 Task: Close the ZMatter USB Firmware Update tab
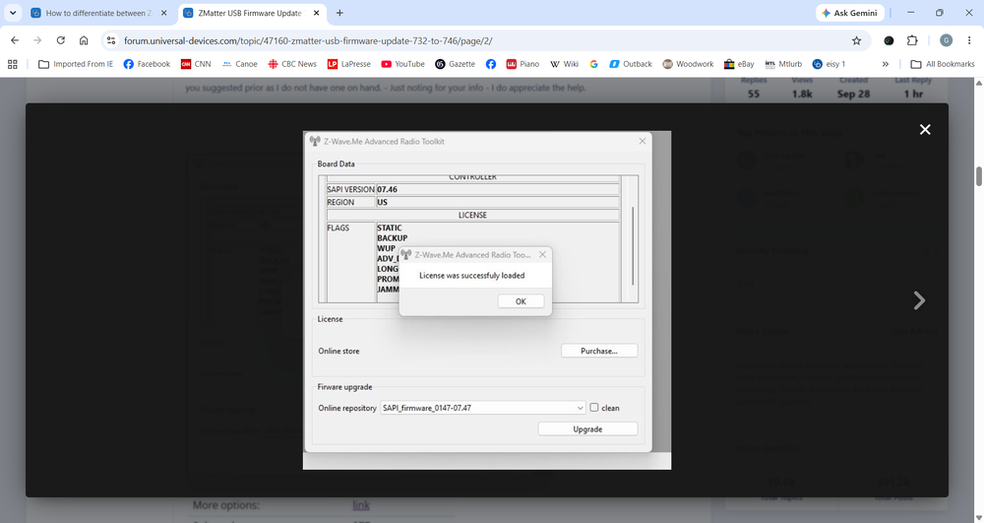click(316, 13)
